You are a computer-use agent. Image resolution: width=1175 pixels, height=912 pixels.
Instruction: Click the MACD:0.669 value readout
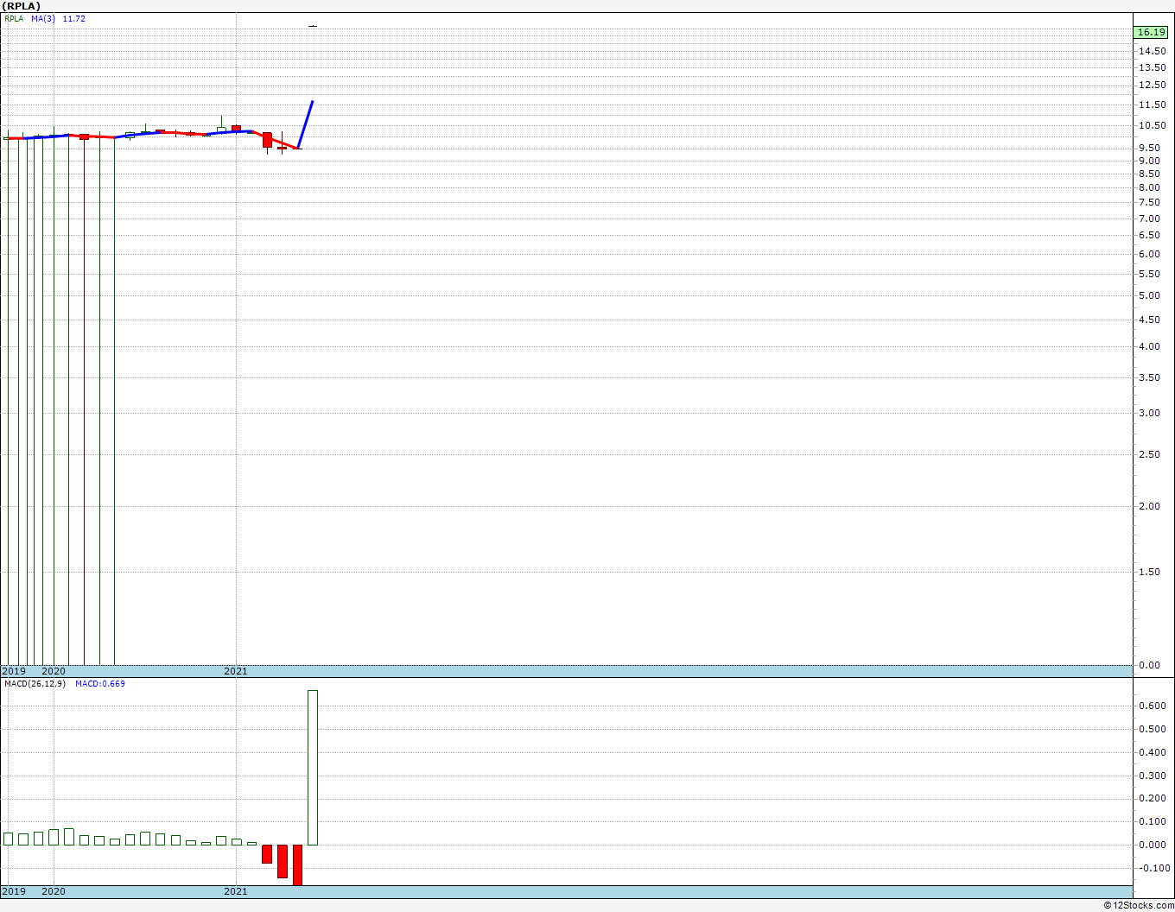coord(100,684)
